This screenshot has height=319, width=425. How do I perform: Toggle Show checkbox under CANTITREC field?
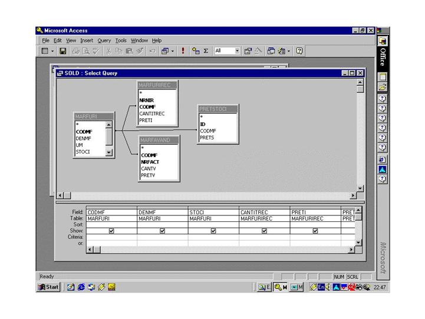(264, 231)
